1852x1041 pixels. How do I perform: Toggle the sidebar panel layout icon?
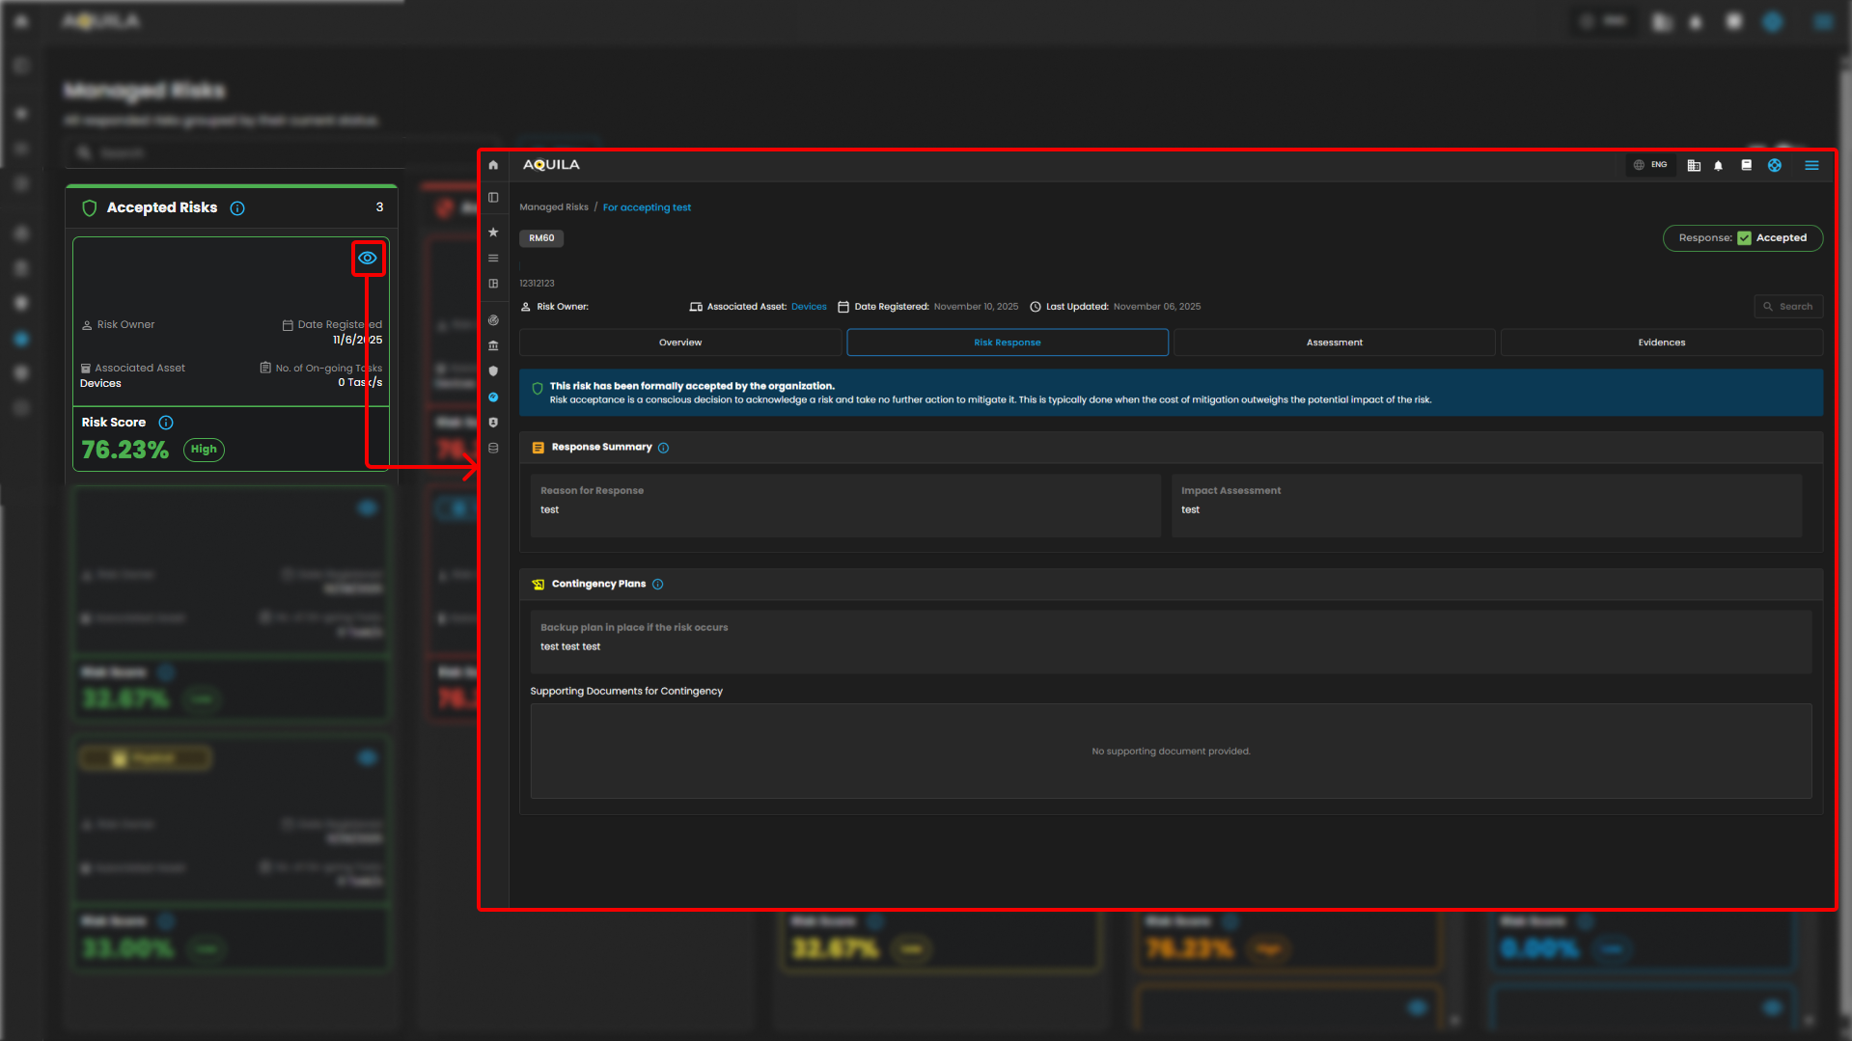(x=493, y=198)
